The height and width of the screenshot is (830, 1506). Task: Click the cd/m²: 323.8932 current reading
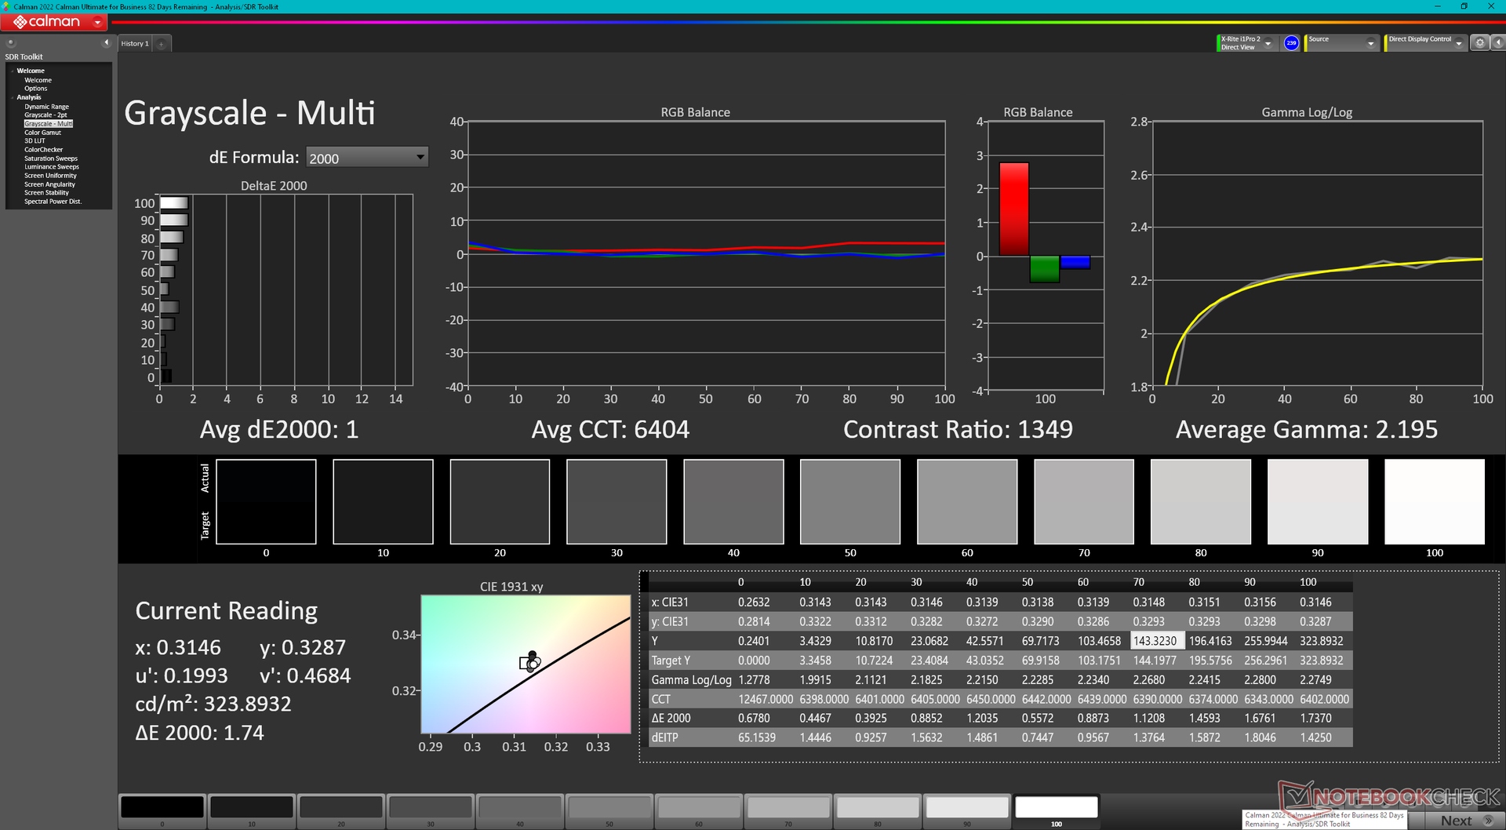point(213,704)
